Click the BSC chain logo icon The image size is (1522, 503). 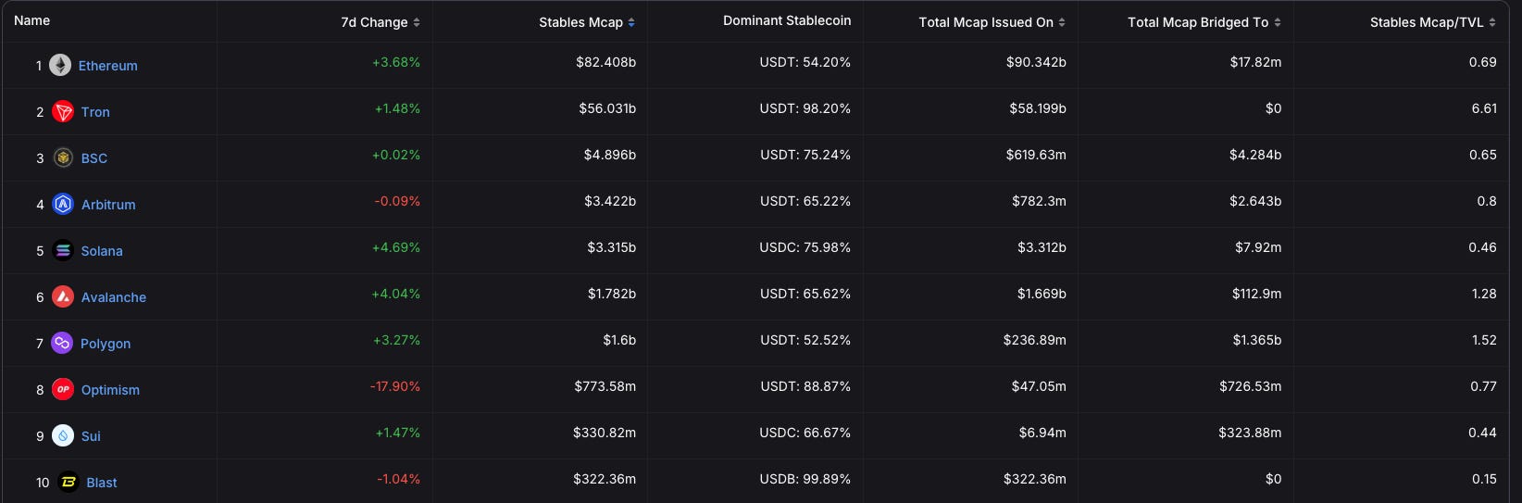[63, 158]
